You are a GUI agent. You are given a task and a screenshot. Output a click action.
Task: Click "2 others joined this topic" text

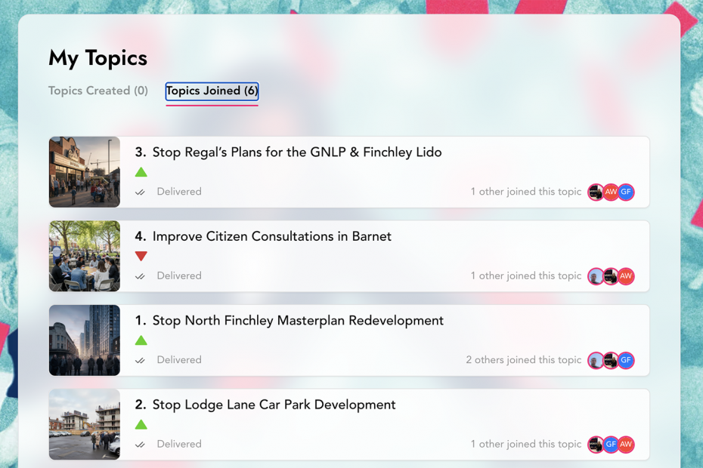click(523, 360)
